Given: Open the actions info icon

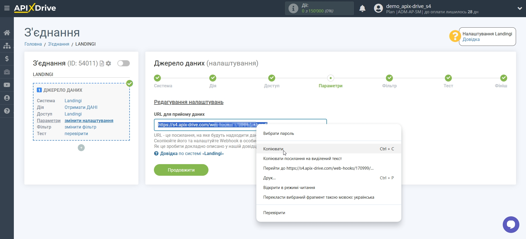Looking at the screenshot, I should click(x=293, y=8).
